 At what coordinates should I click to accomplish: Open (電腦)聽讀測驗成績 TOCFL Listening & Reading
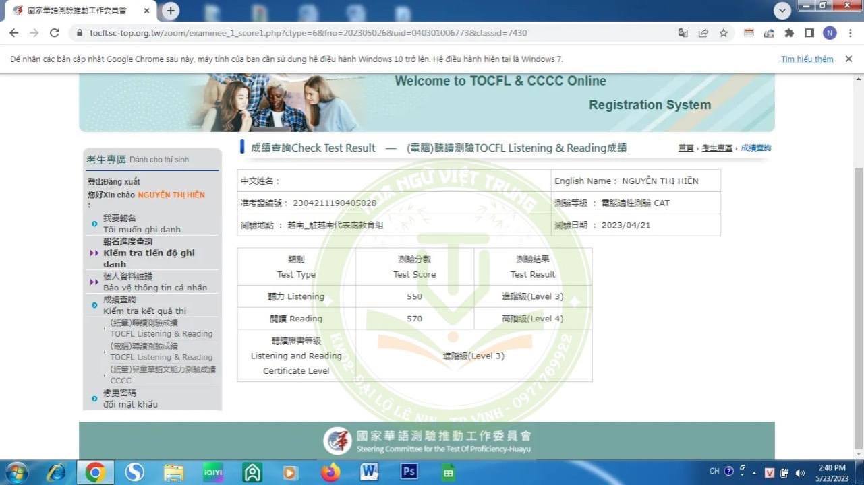161,352
